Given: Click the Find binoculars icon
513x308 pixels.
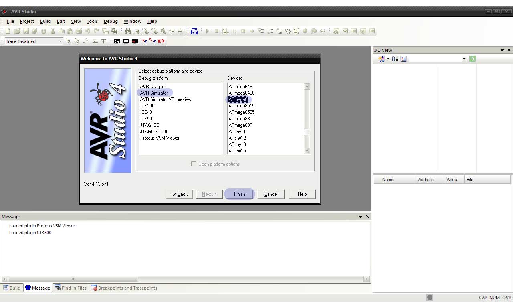Looking at the screenshot, I should coord(128,31).
